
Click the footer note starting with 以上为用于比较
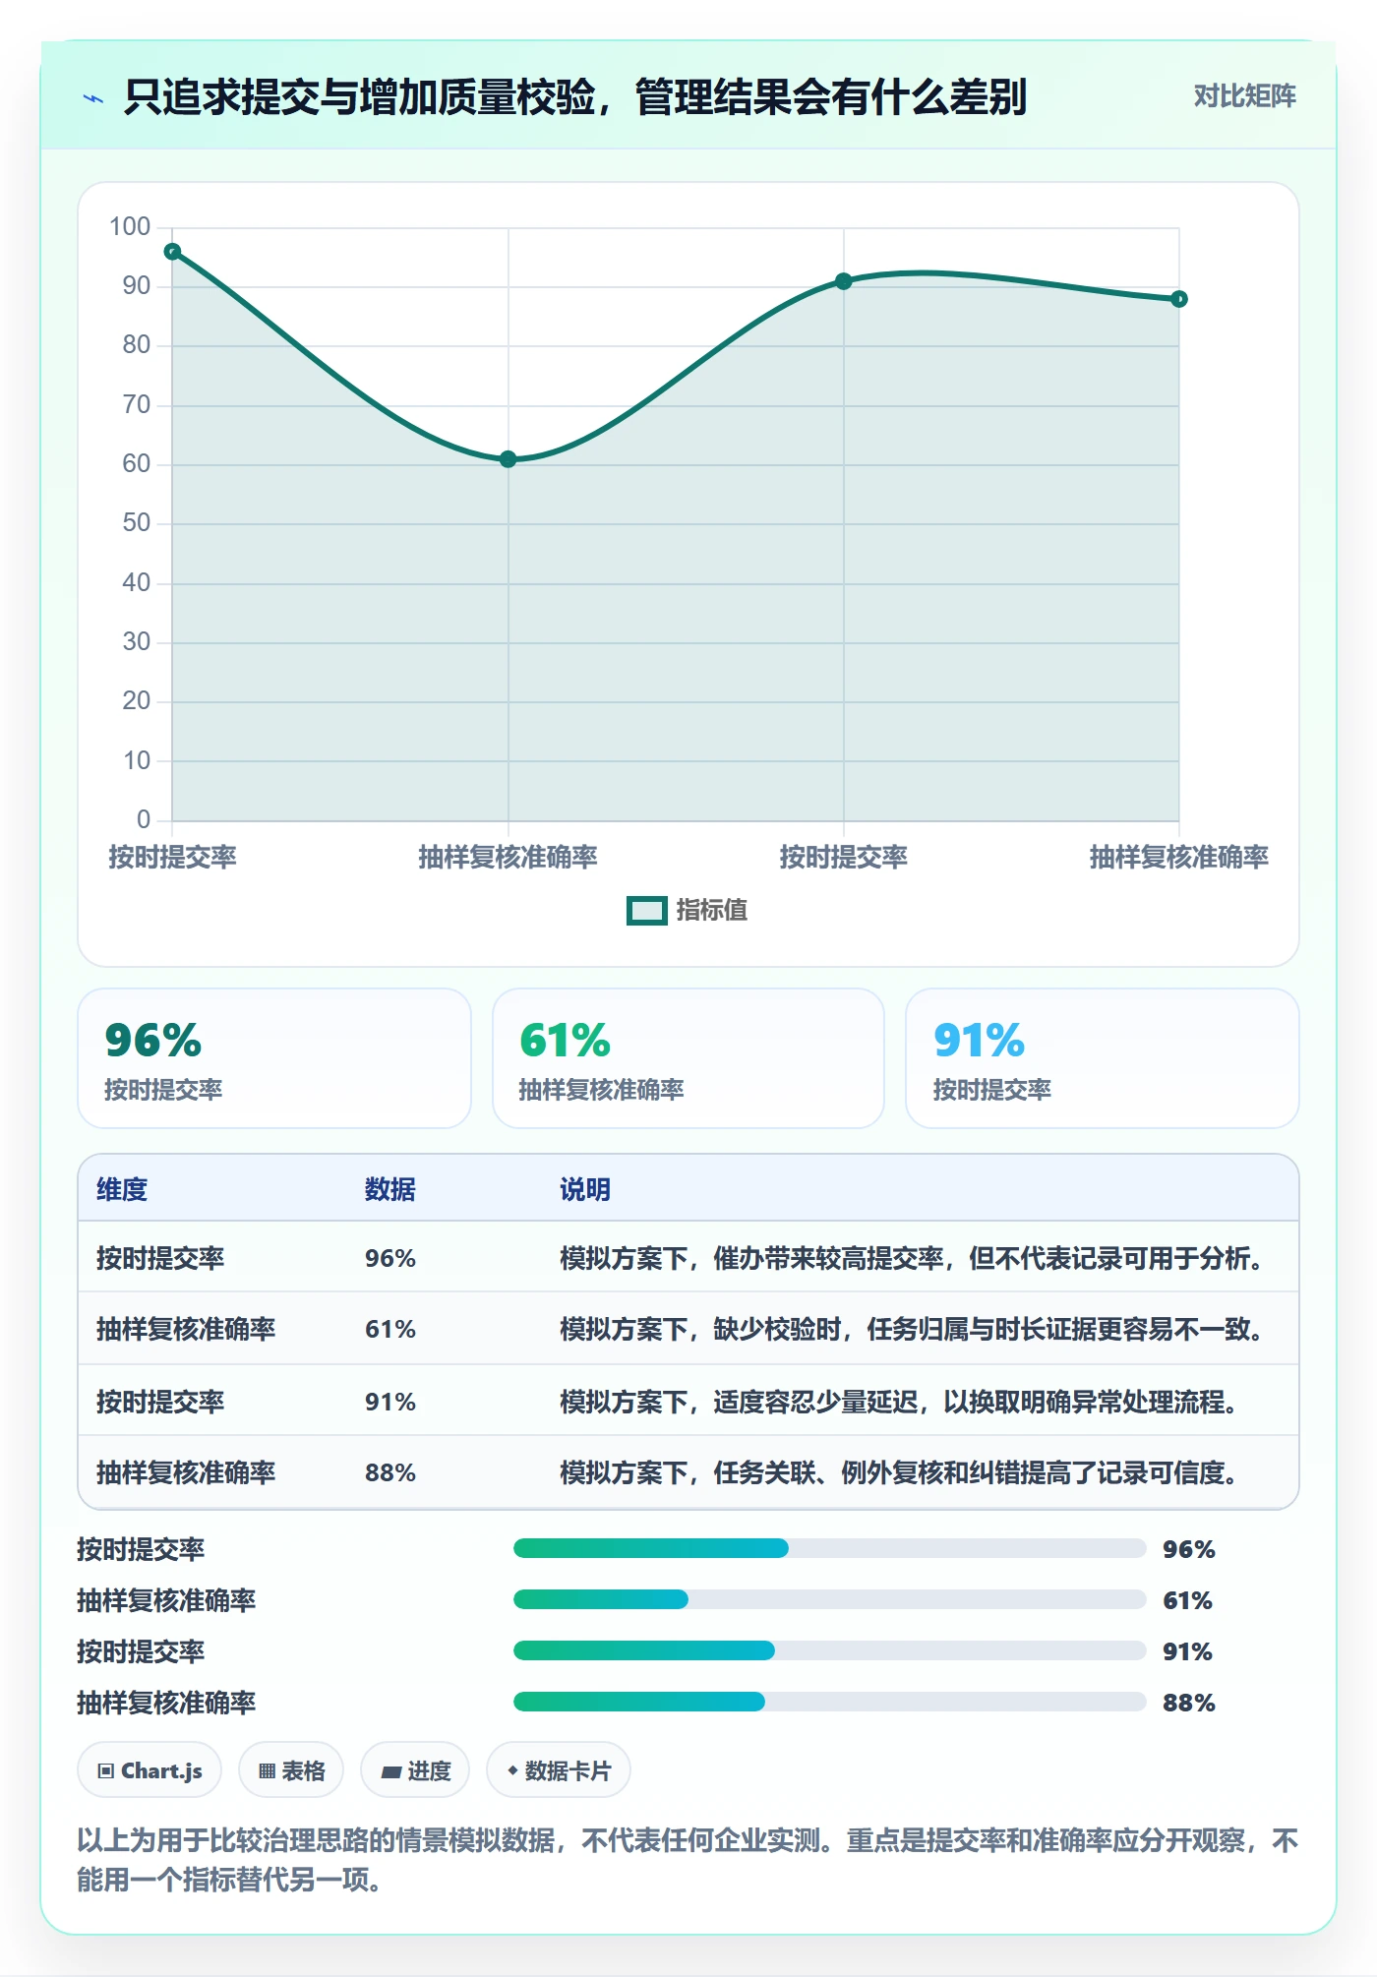click(688, 1859)
